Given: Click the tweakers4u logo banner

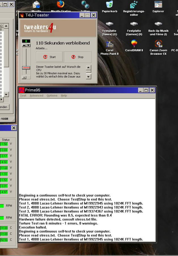Looking at the screenshot, I should (x=58, y=28).
